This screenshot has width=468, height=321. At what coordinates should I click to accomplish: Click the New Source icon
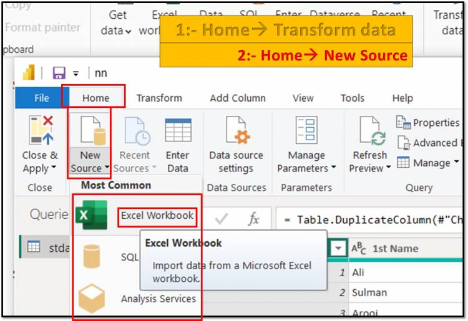(x=93, y=130)
